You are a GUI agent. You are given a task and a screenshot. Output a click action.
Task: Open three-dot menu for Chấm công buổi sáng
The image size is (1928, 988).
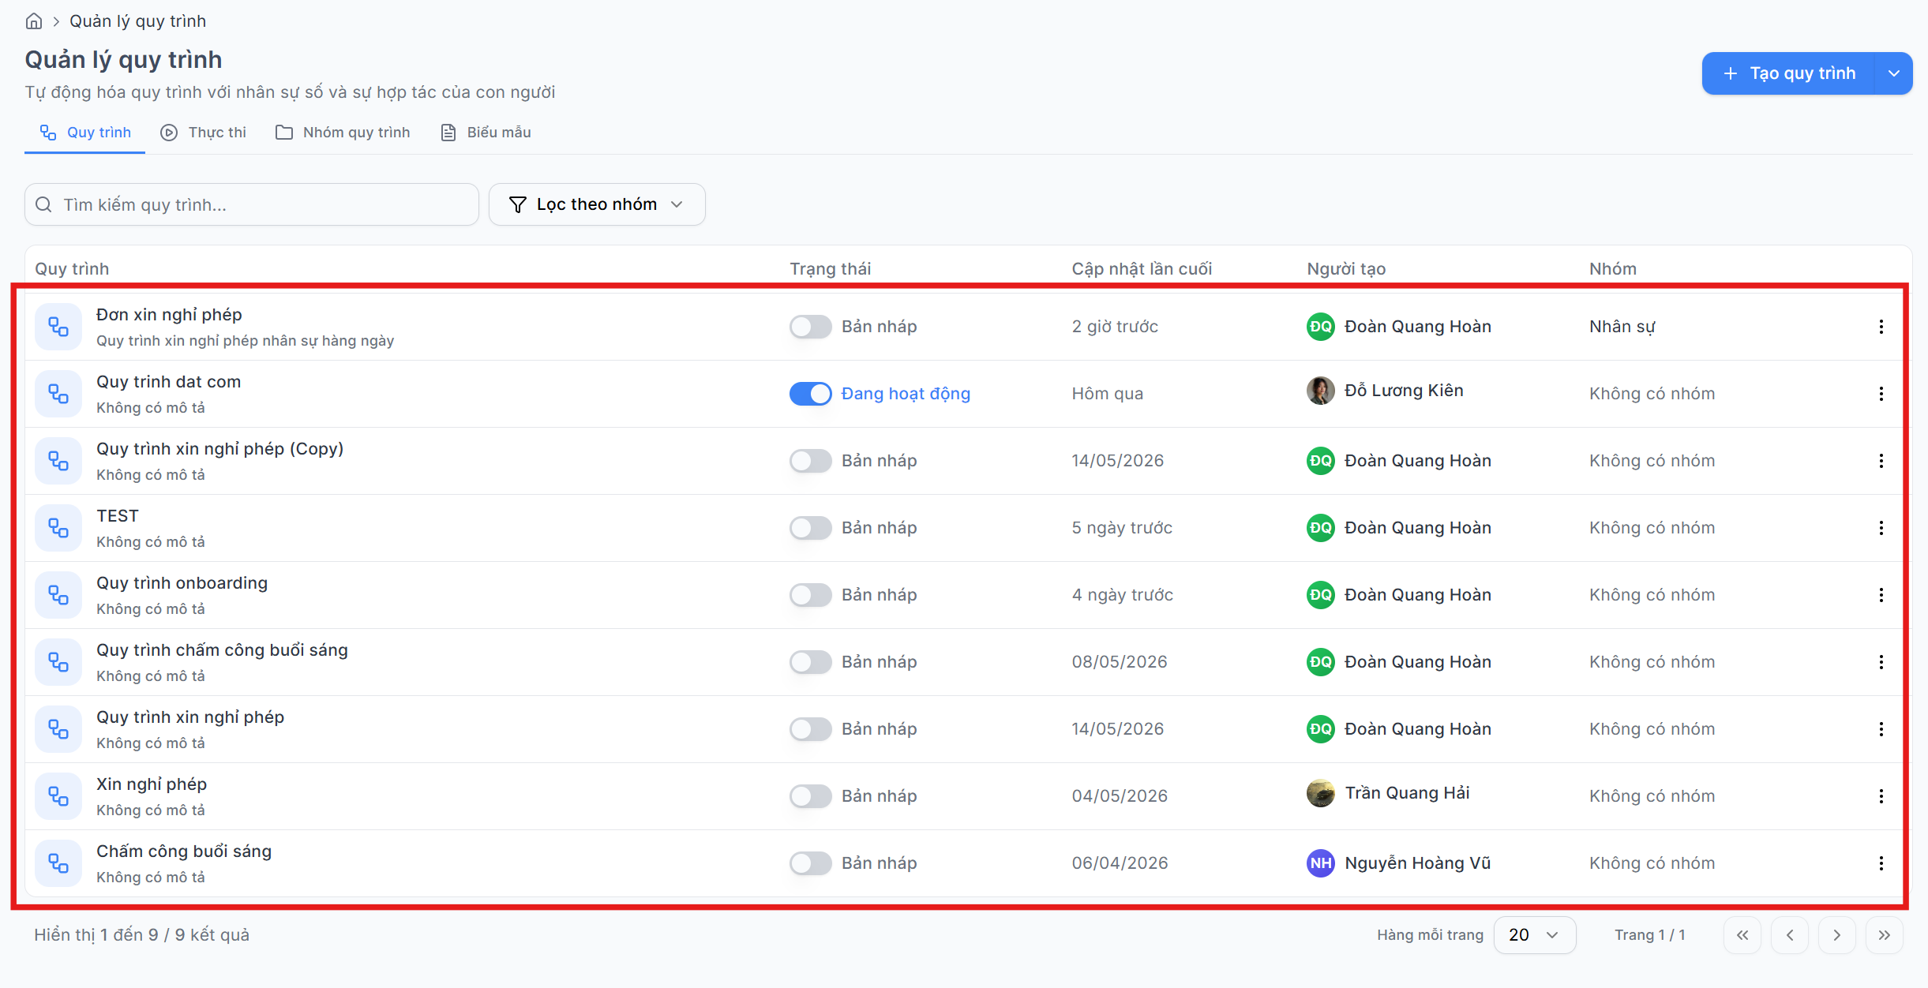pyautogui.click(x=1881, y=863)
